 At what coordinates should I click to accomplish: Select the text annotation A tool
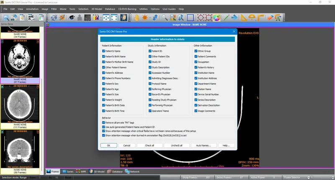278,18
